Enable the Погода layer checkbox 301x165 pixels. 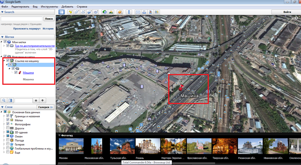pyautogui.click(x=8, y=140)
